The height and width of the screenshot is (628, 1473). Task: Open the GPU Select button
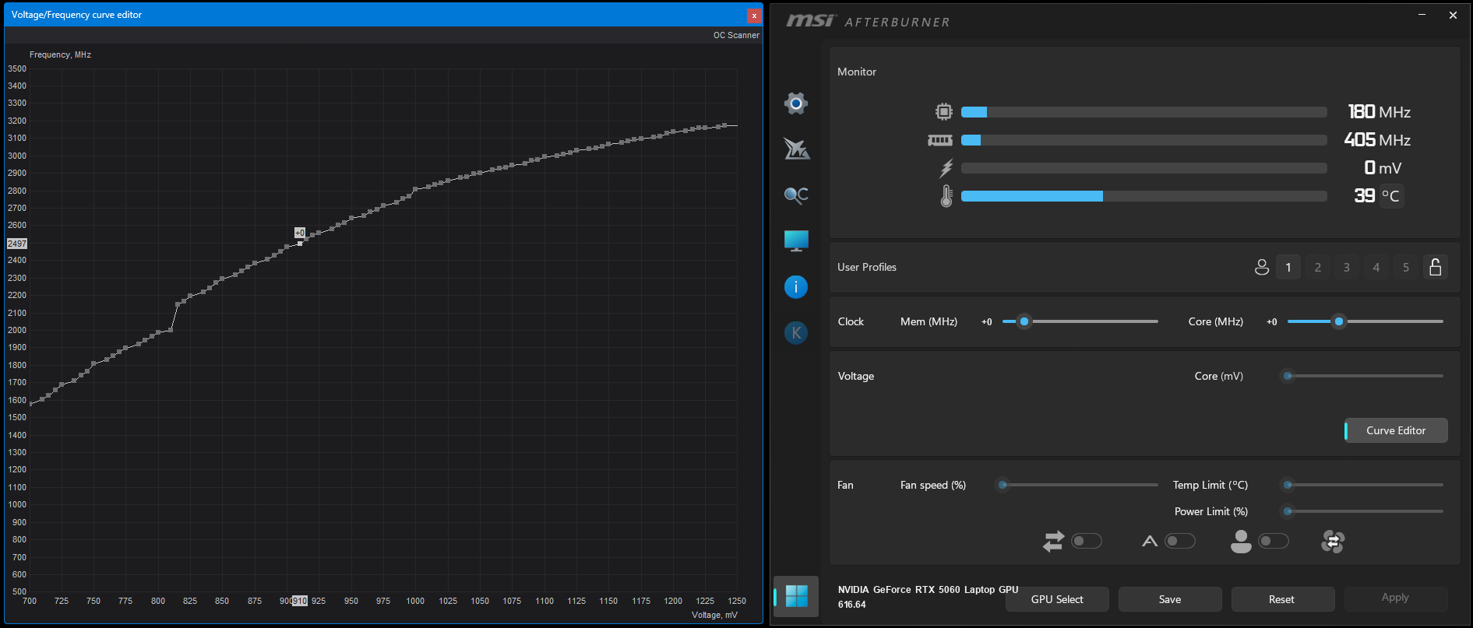[1057, 599]
